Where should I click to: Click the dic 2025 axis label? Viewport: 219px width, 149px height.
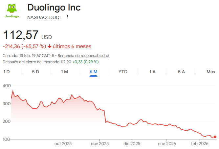pyautogui.click(x=131, y=143)
